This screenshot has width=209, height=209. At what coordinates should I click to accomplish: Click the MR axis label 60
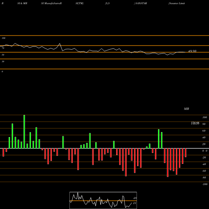[204, 131]
